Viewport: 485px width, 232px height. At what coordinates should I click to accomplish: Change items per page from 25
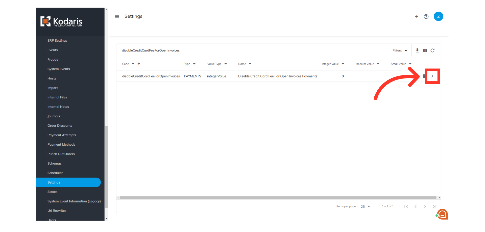tap(365, 207)
